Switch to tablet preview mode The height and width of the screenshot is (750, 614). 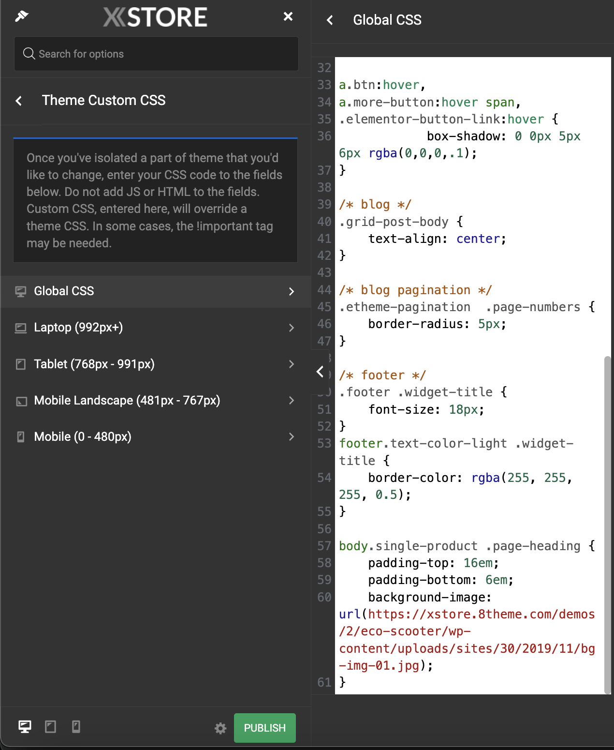(50, 726)
